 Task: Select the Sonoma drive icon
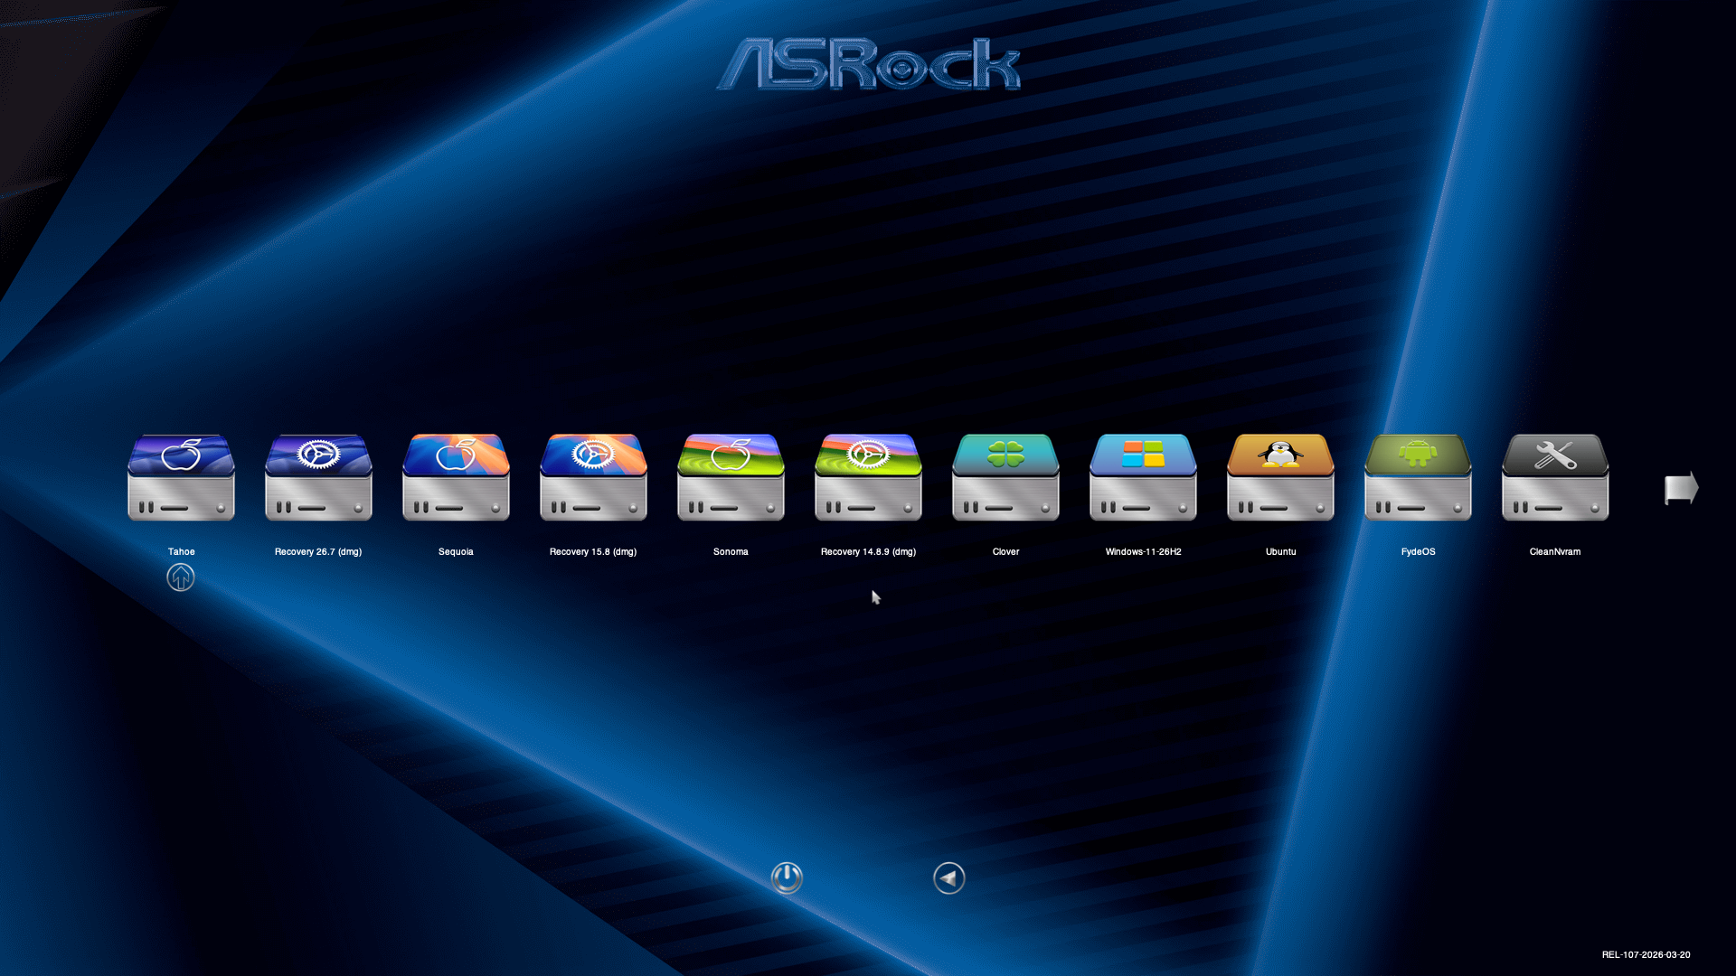pos(731,477)
